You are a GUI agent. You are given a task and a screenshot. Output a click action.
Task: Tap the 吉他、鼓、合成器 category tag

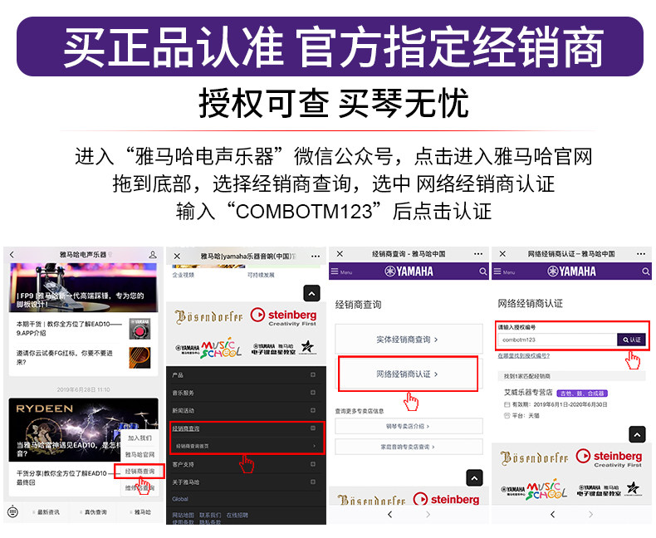pyautogui.click(x=582, y=394)
